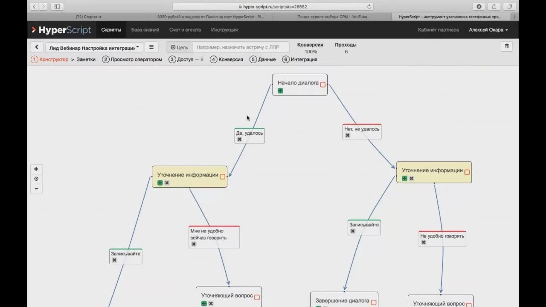Open Кабинет партнера

pyautogui.click(x=439, y=30)
